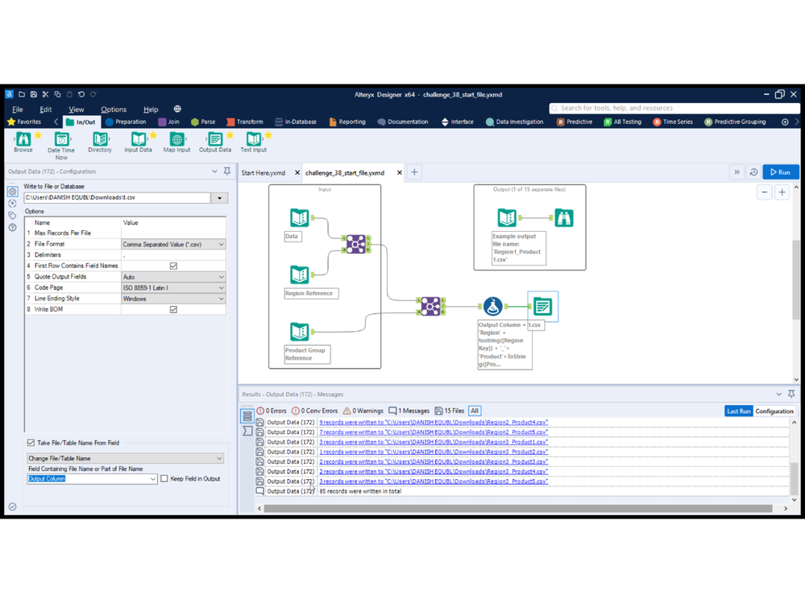The image size is (805, 603).
Task: Open the Code Page dropdown
Action: [x=173, y=287]
